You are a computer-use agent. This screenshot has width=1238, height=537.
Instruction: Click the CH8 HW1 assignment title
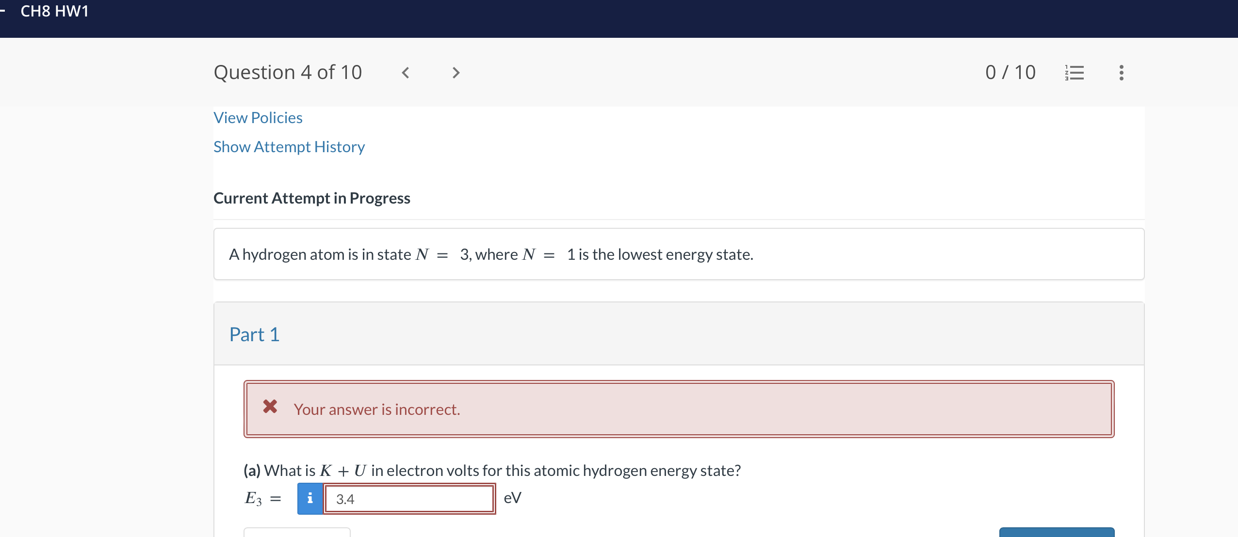click(x=55, y=11)
